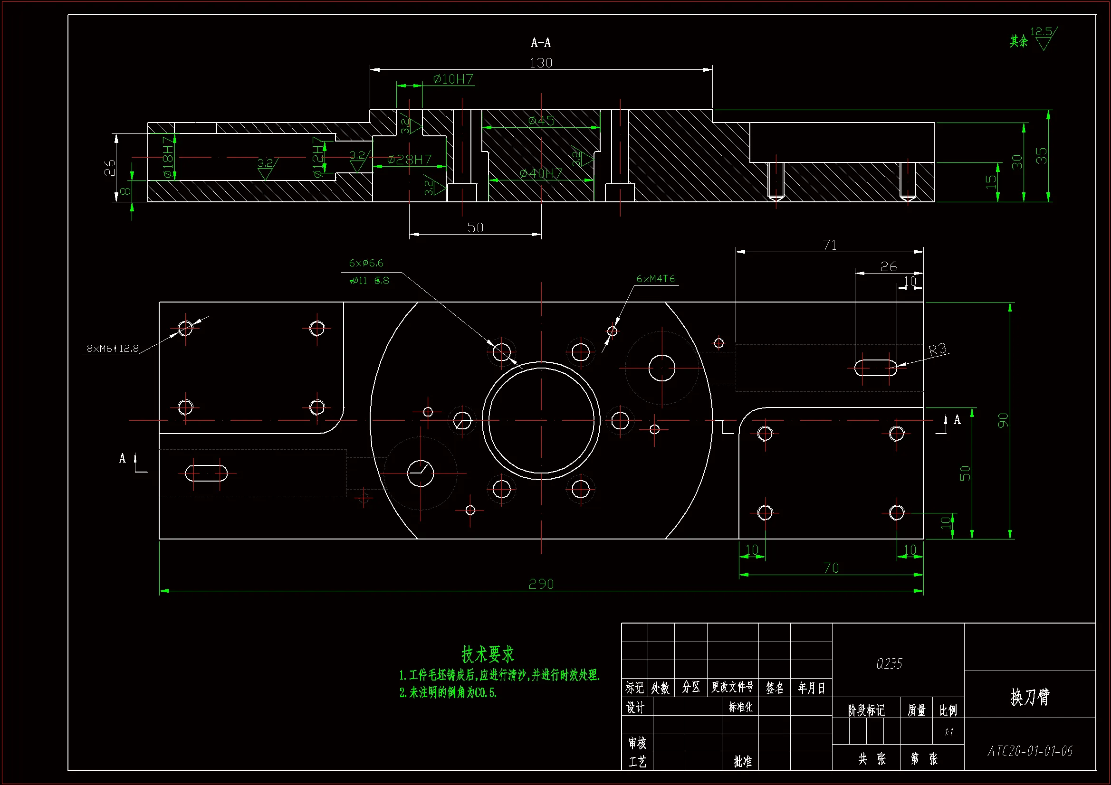Click the ø40H7 dimension in section view
Viewport: 1111px width, 785px height.
541,173
